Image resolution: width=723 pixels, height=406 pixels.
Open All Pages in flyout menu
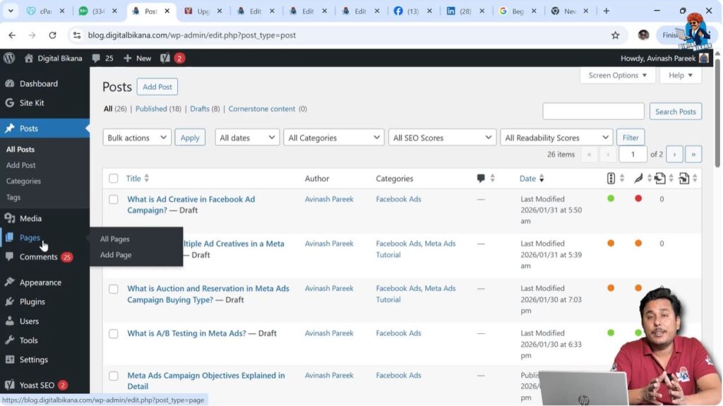point(115,239)
